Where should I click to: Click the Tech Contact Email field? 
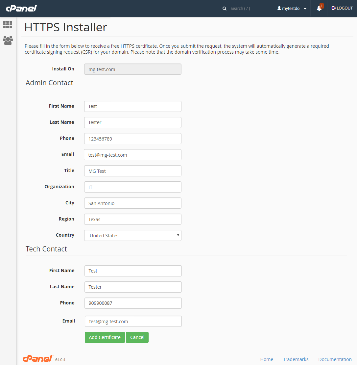pos(133,321)
